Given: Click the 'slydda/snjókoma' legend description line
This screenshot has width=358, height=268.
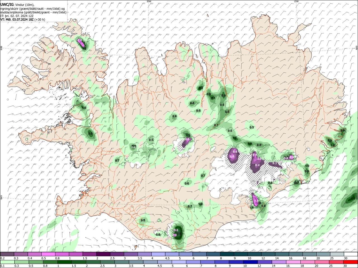Looking at the screenshot, I should [33, 12].
